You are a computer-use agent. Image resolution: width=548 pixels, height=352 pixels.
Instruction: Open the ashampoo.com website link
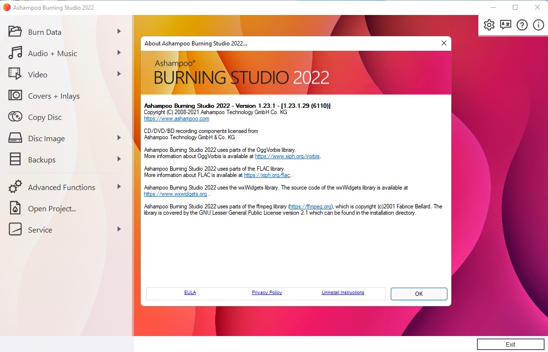coord(177,119)
